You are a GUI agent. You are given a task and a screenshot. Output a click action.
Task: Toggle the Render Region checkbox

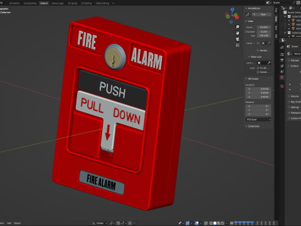coord(258,50)
